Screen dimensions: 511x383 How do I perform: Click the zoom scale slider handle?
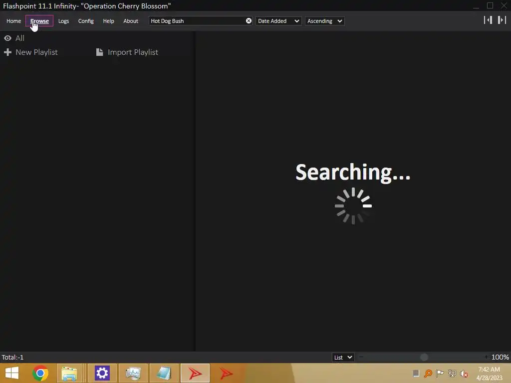[x=424, y=357]
